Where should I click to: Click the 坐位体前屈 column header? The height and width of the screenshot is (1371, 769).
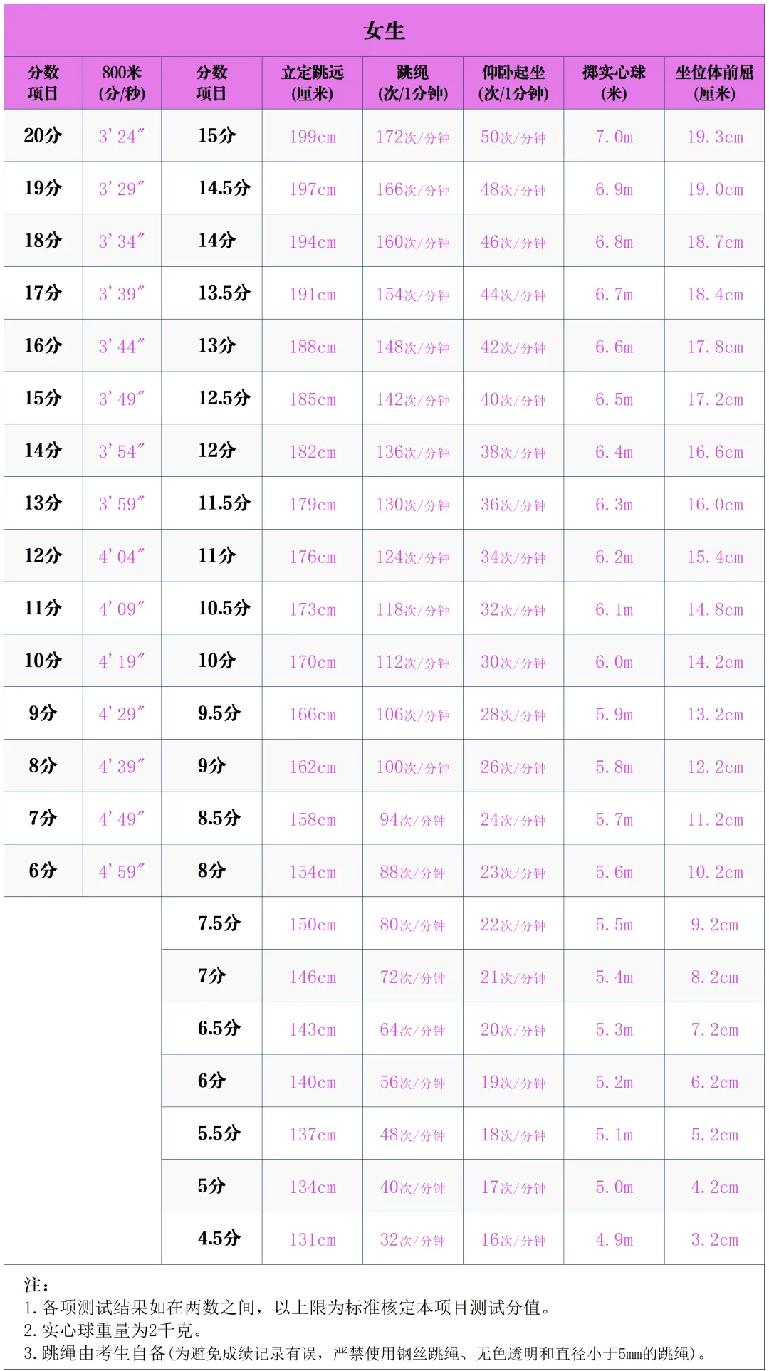(x=714, y=83)
